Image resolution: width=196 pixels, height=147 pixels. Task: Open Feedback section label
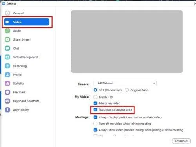19,92
